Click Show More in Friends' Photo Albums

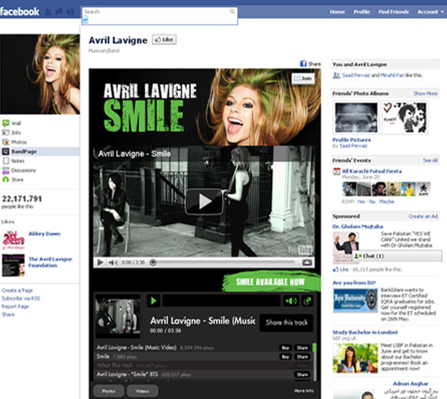point(425,93)
